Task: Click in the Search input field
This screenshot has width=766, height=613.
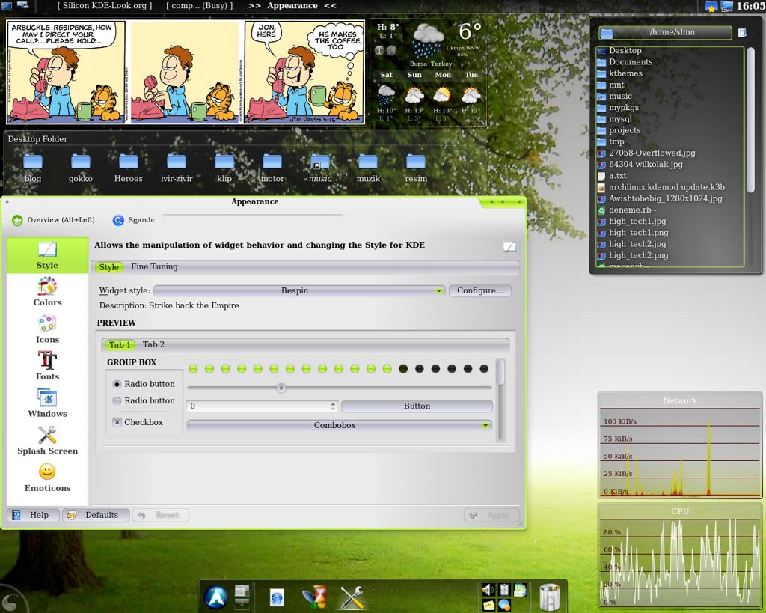Action: tap(253, 220)
